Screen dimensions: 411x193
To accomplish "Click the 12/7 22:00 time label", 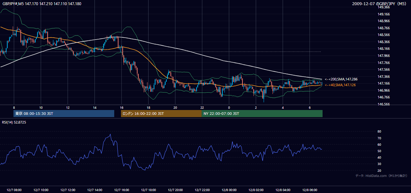I will tap(202, 190).
